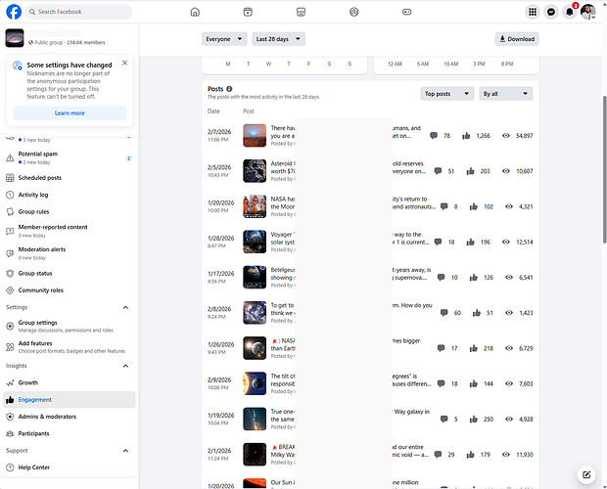
Task: Click the views eye icon showing 54,897
Action: 505,136
